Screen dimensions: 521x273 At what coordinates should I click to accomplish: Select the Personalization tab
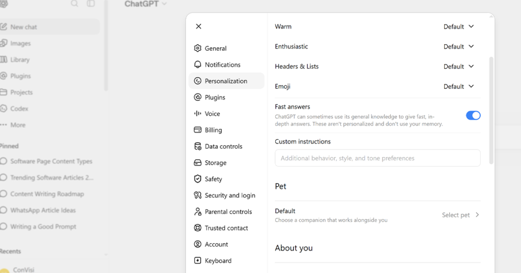pos(226,81)
